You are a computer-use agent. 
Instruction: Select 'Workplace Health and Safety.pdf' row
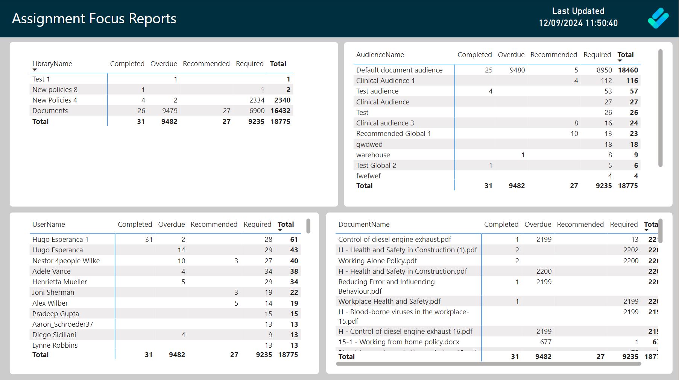coord(497,302)
